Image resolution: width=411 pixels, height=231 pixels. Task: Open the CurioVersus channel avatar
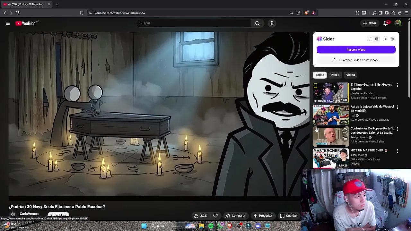[13, 215]
